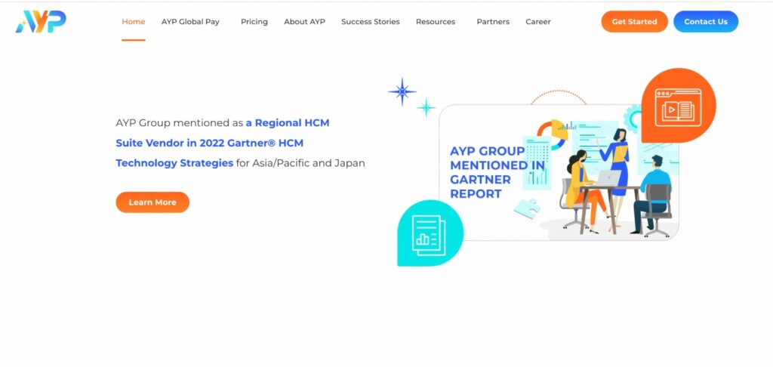Visit the Career page

pos(537,22)
